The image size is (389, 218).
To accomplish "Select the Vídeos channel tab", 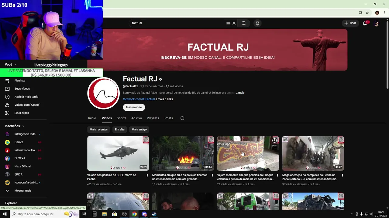I will pos(107,118).
